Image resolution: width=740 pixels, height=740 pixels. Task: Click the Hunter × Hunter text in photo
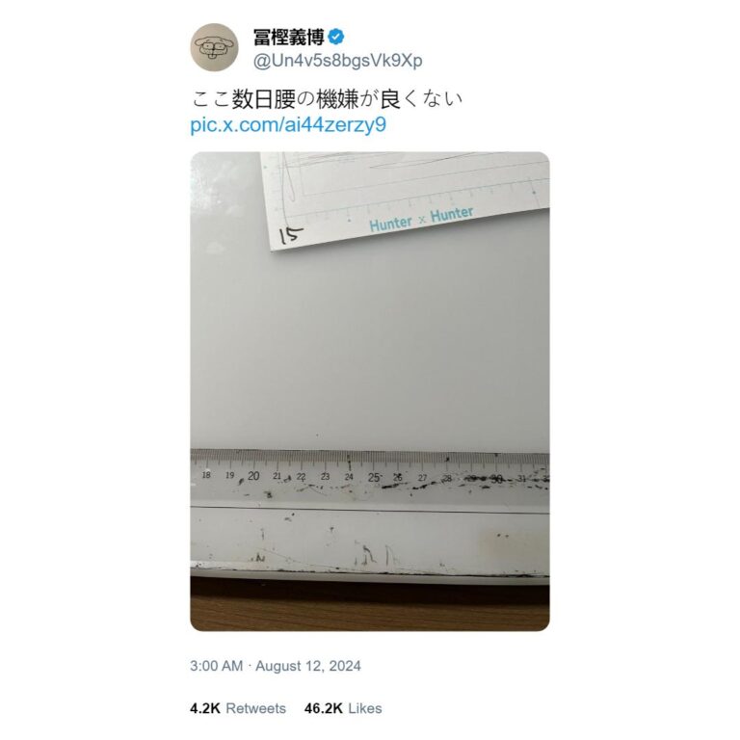[421, 220]
